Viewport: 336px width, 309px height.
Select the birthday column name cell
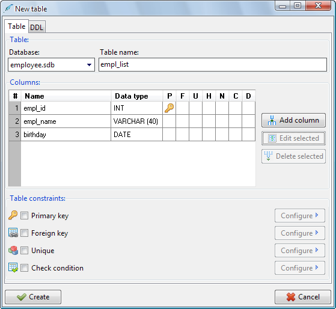click(66, 134)
